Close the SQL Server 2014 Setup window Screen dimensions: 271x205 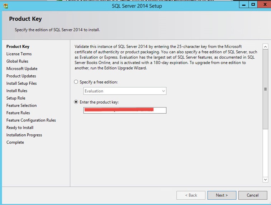pyautogui.click(x=264, y=5)
